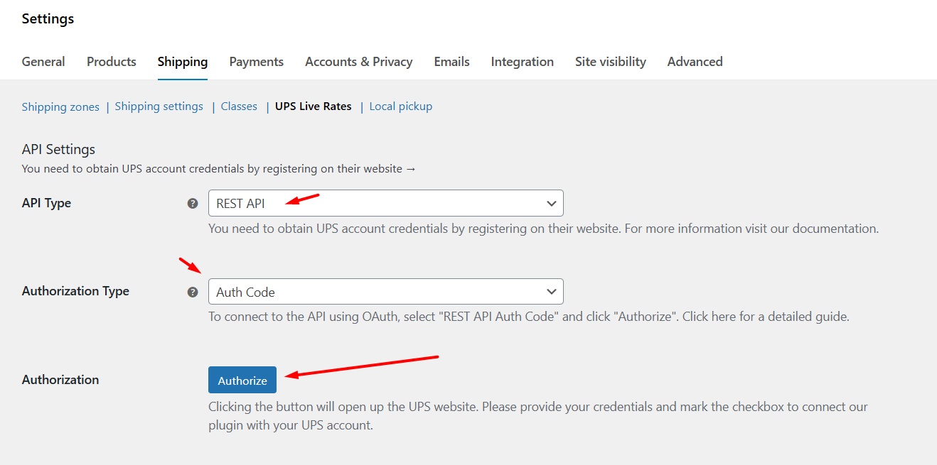Click the API Settings heading
The width and height of the screenshot is (937, 465).
(x=58, y=150)
